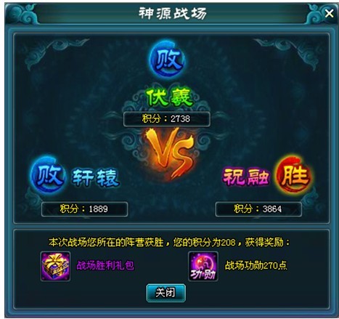Click the 战场功勋270点 reward text
This screenshot has width=339, height=319.
[x=256, y=265]
